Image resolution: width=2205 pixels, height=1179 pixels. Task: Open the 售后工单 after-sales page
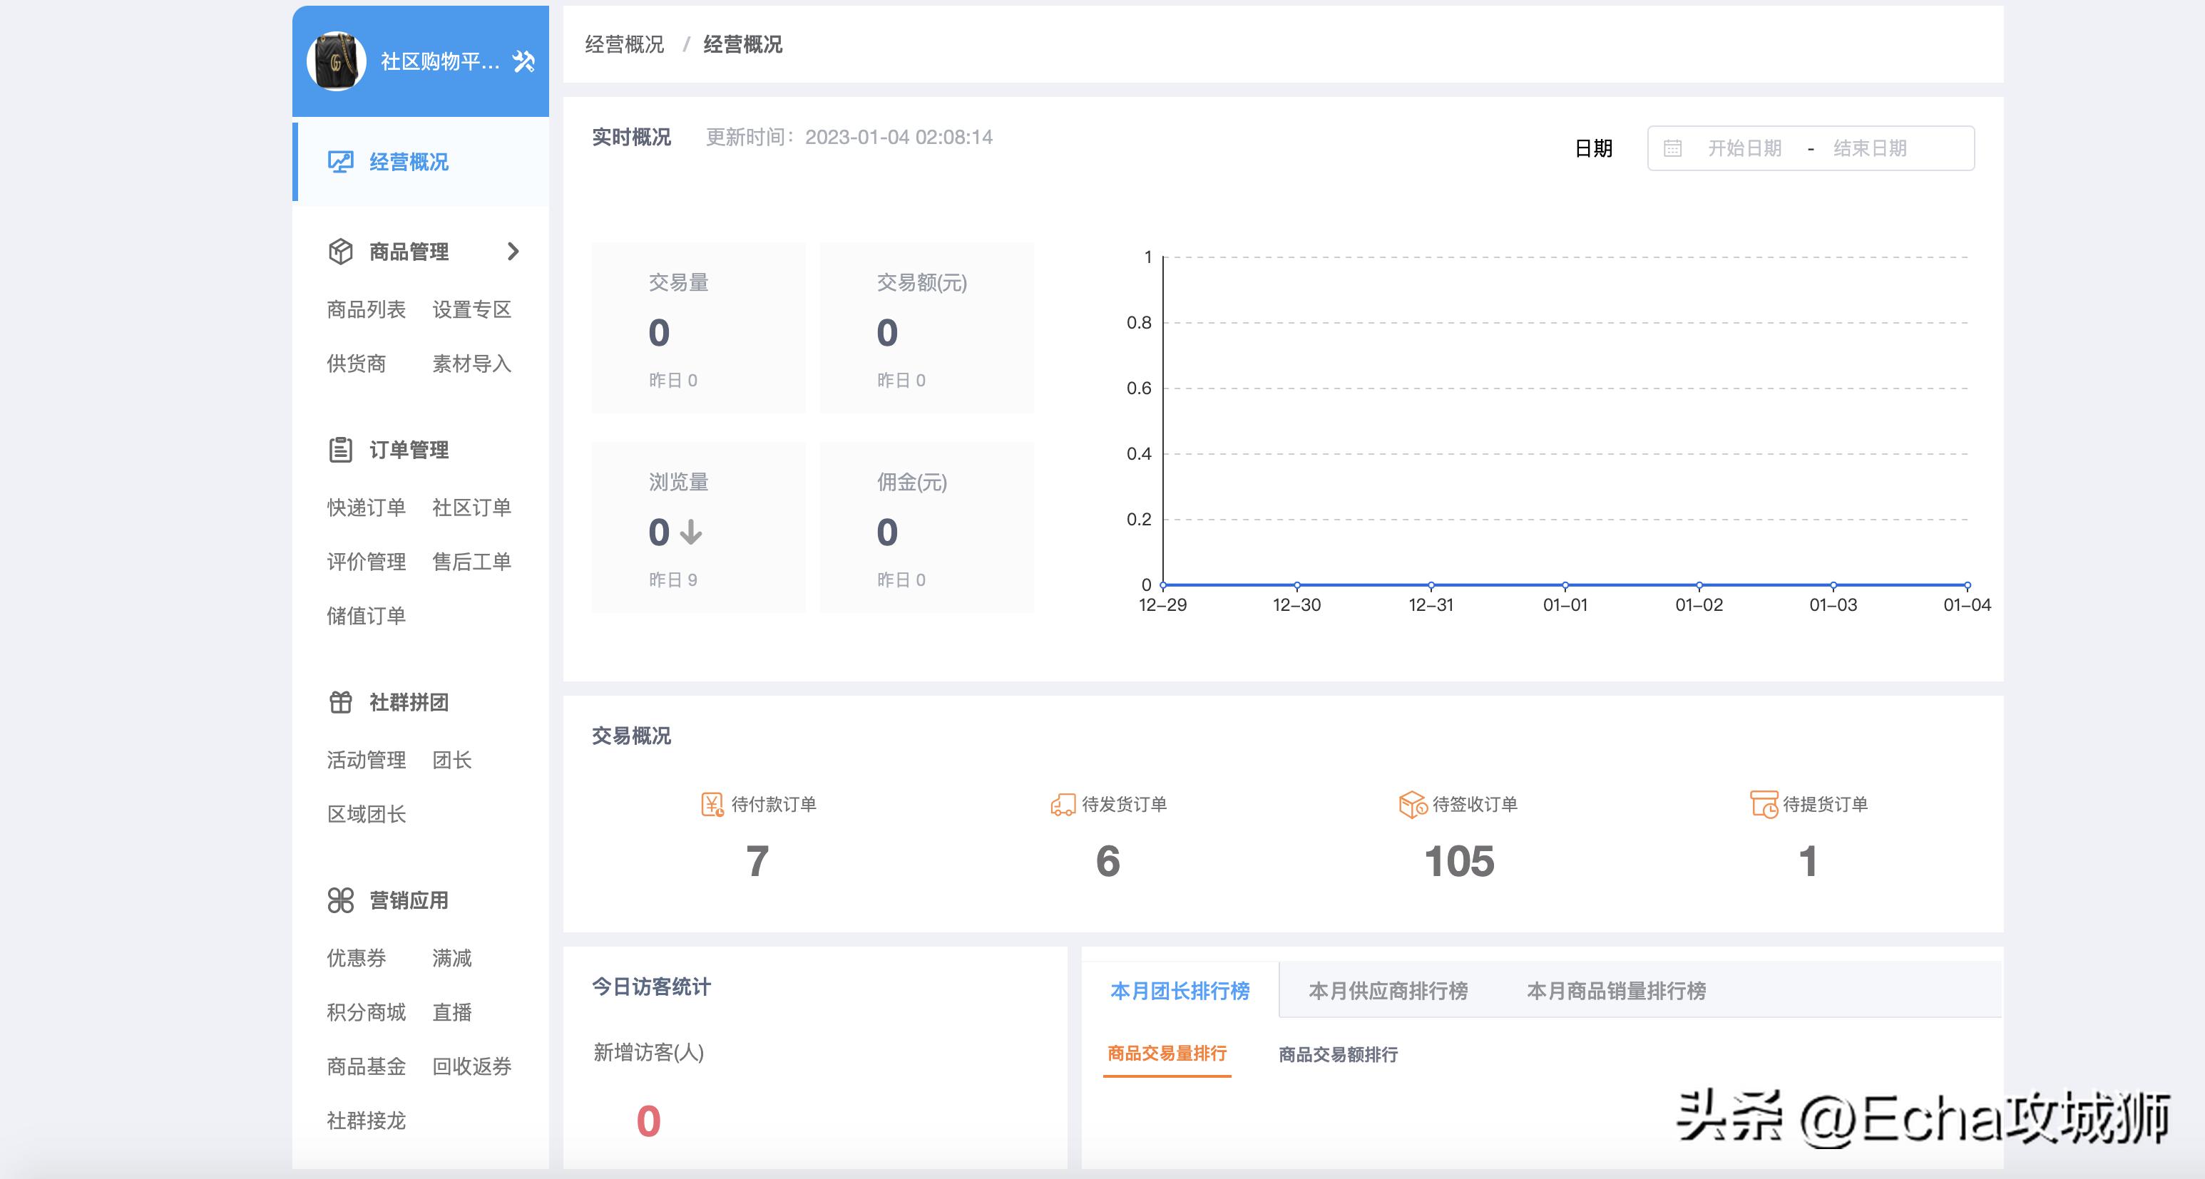[473, 561]
